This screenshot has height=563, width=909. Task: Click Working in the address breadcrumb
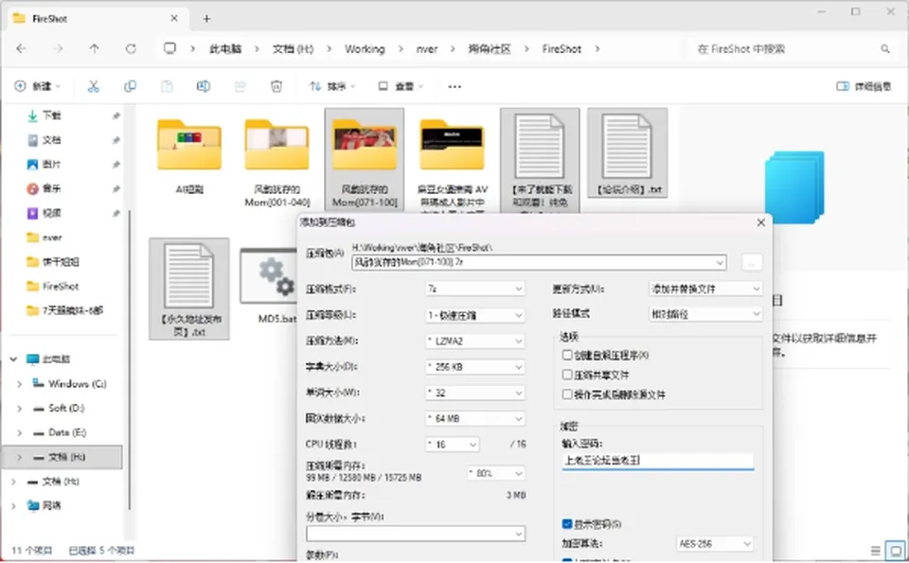[365, 49]
